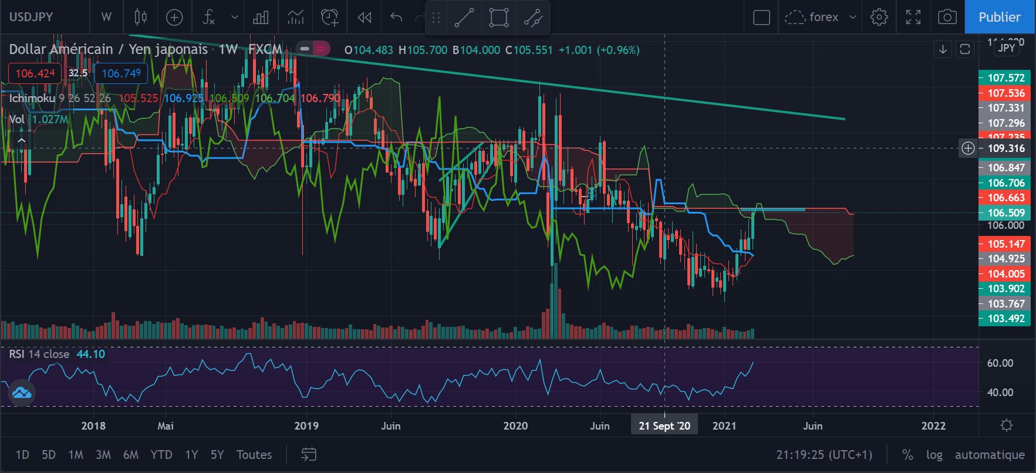Select the 3M range
1036x473 pixels.
[x=103, y=455]
